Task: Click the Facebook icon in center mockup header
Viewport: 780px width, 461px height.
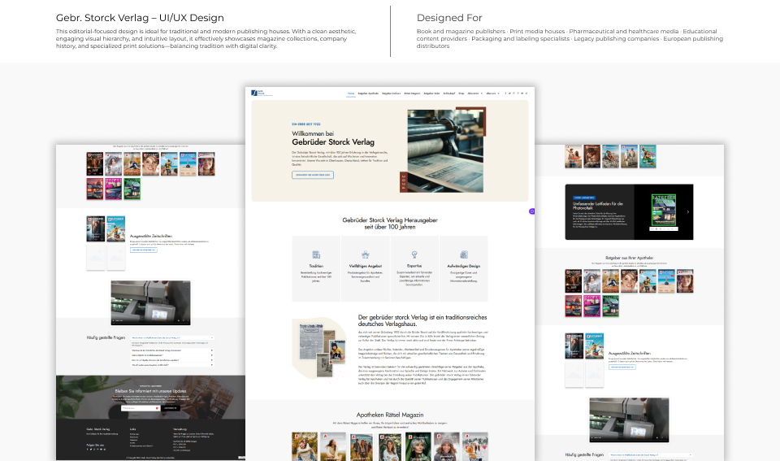Action: (x=505, y=94)
